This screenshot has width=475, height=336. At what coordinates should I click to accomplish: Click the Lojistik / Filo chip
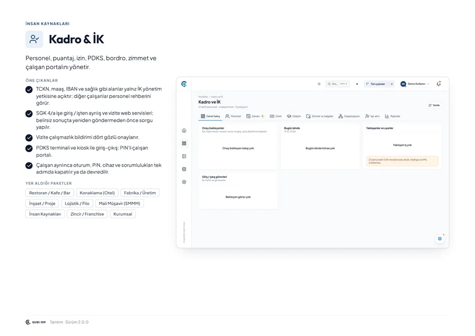pyautogui.click(x=77, y=203)
